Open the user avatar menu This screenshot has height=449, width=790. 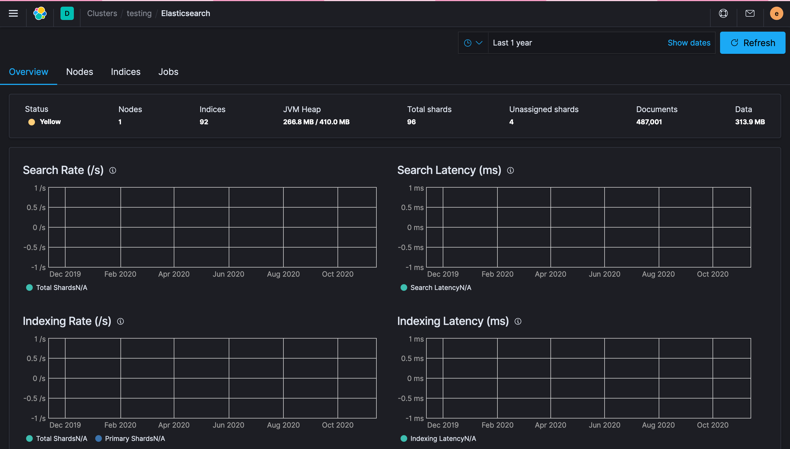pyautogui.click(x=776, y=14)
